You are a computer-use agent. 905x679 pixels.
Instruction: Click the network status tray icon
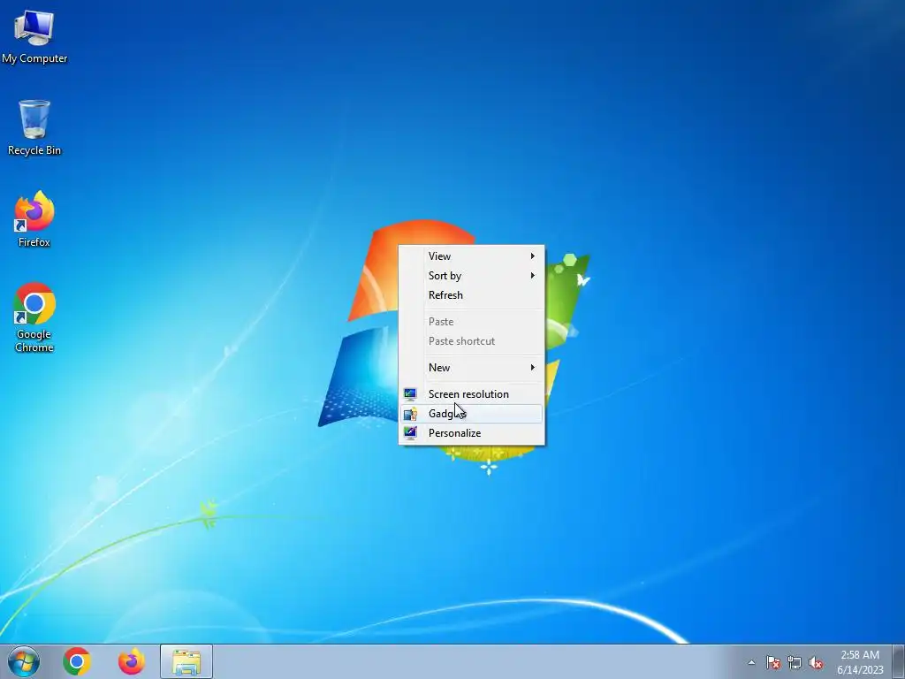pos(795,662)
